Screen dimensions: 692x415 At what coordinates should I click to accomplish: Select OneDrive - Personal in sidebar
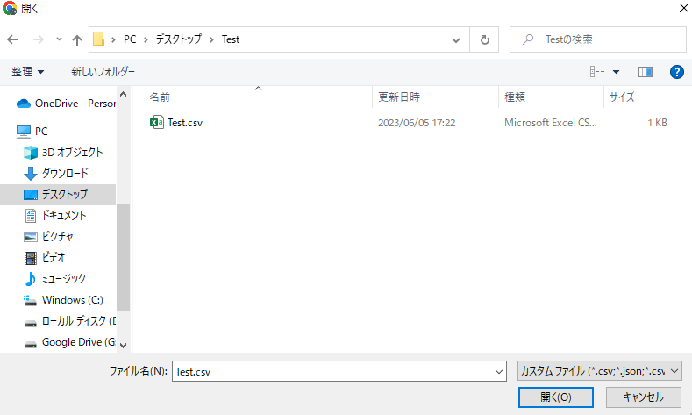pos(66,104)
